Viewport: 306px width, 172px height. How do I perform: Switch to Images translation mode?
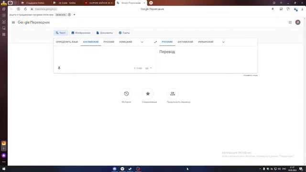81,33
